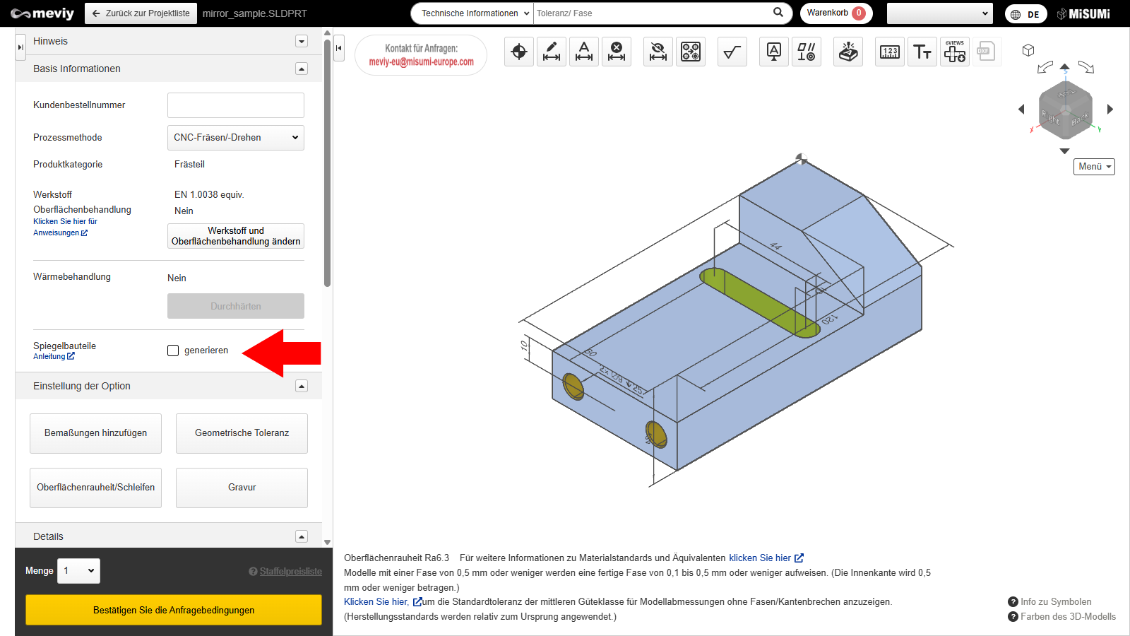Click the isometric cube view icon
This screenshot has width=1130, height=636.
pos(1028,50)
